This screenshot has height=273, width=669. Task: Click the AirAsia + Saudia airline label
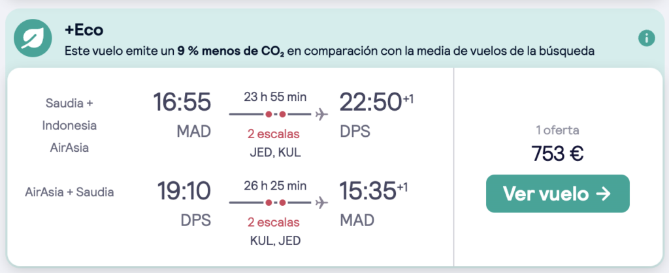pos(69,192)
